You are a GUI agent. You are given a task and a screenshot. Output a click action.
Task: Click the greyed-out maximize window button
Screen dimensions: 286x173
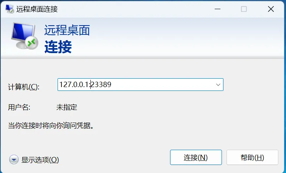point(244,9)
